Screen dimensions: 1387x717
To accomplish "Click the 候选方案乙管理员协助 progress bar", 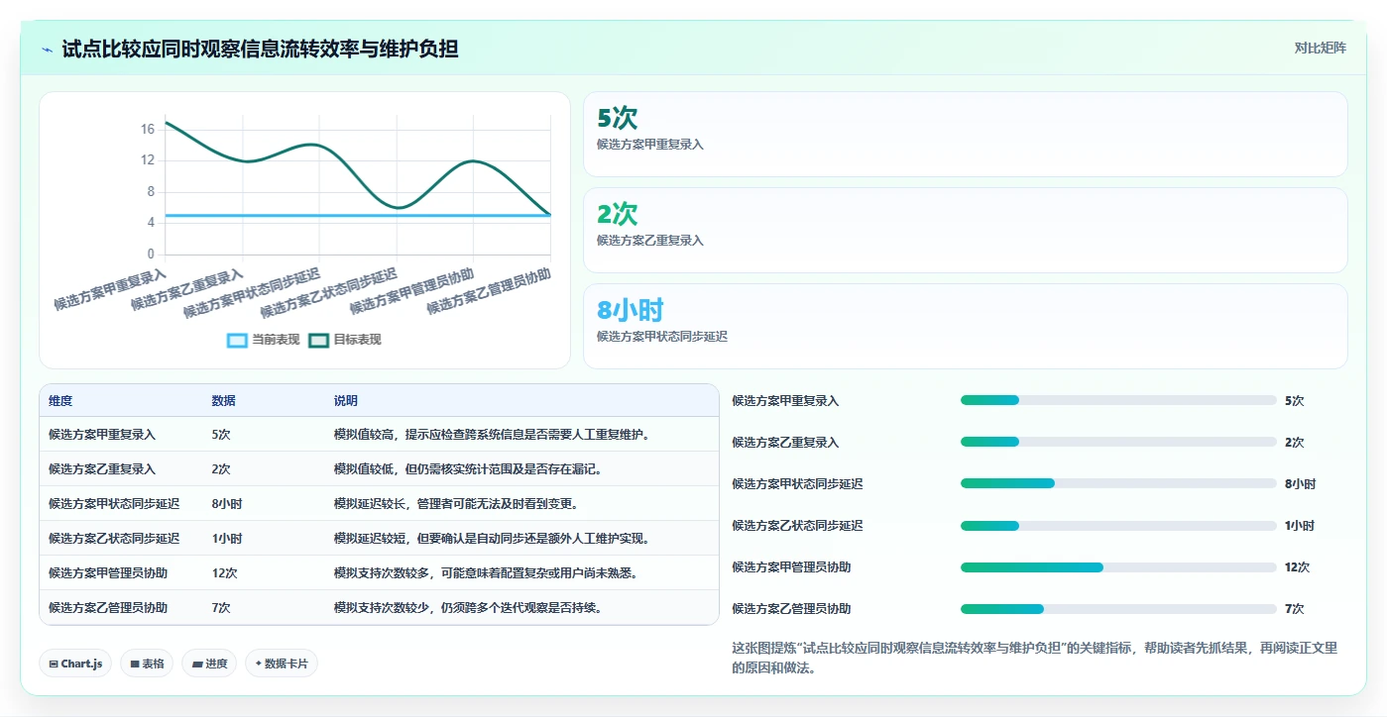I will coord(1118,609).
